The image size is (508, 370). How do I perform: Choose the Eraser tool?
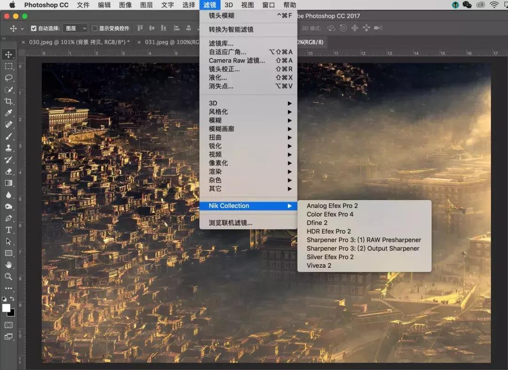8,171
